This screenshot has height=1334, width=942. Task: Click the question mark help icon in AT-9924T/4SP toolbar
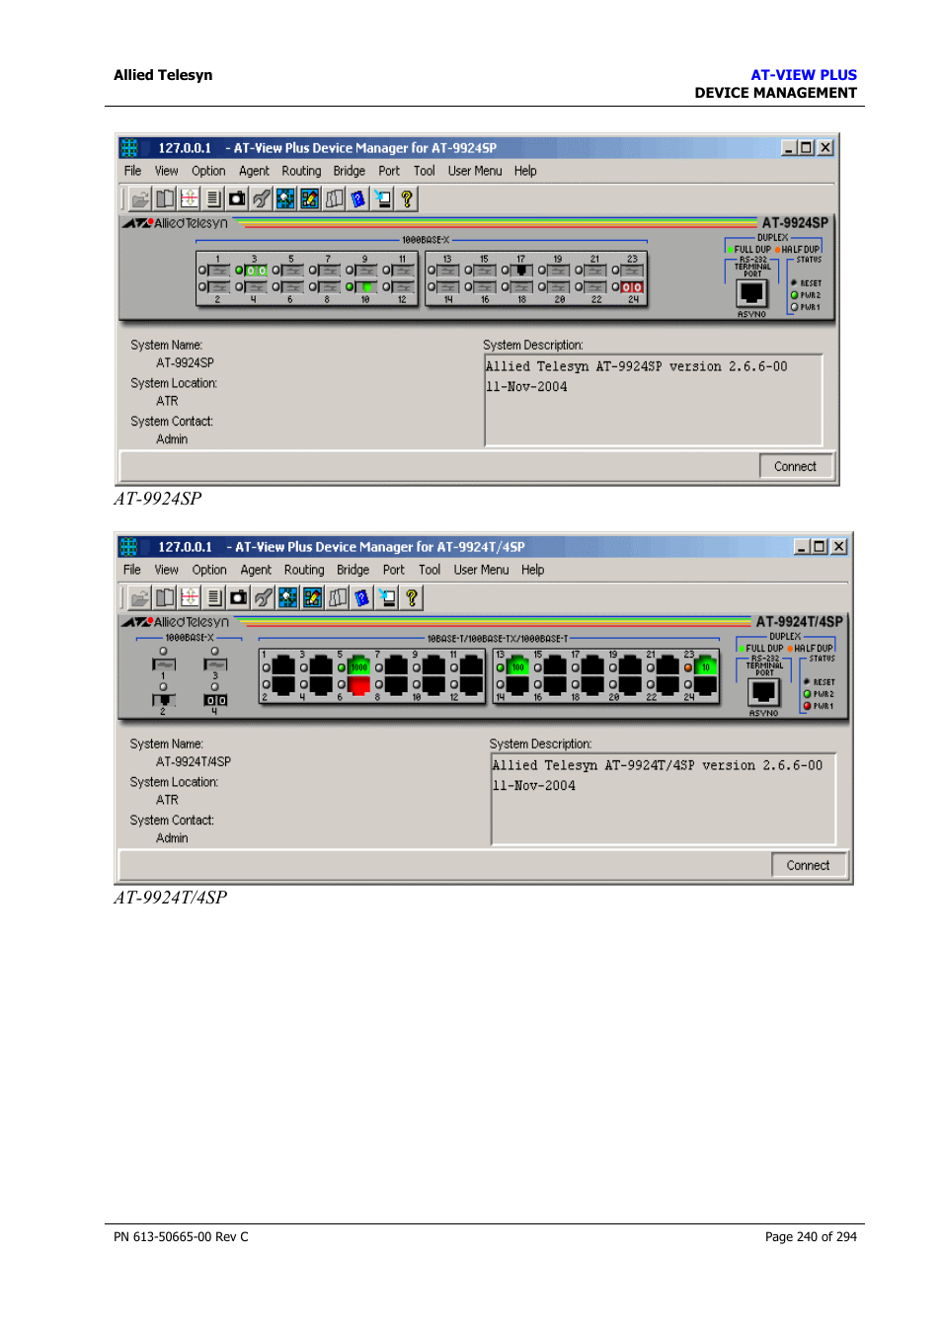point(412,597)
